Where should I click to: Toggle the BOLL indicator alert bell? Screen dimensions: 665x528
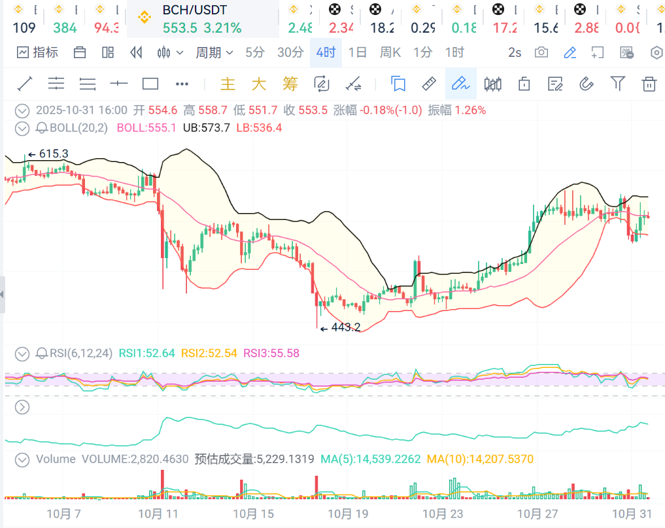pos(42,128)
